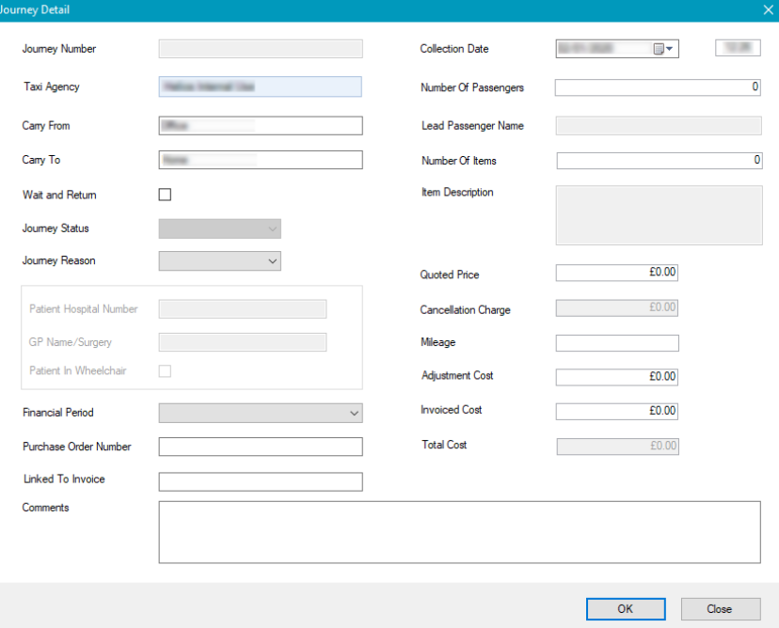Open the Journey Reason dropdown list
This screenshot has width=779, height=628.
click(220, 260)
